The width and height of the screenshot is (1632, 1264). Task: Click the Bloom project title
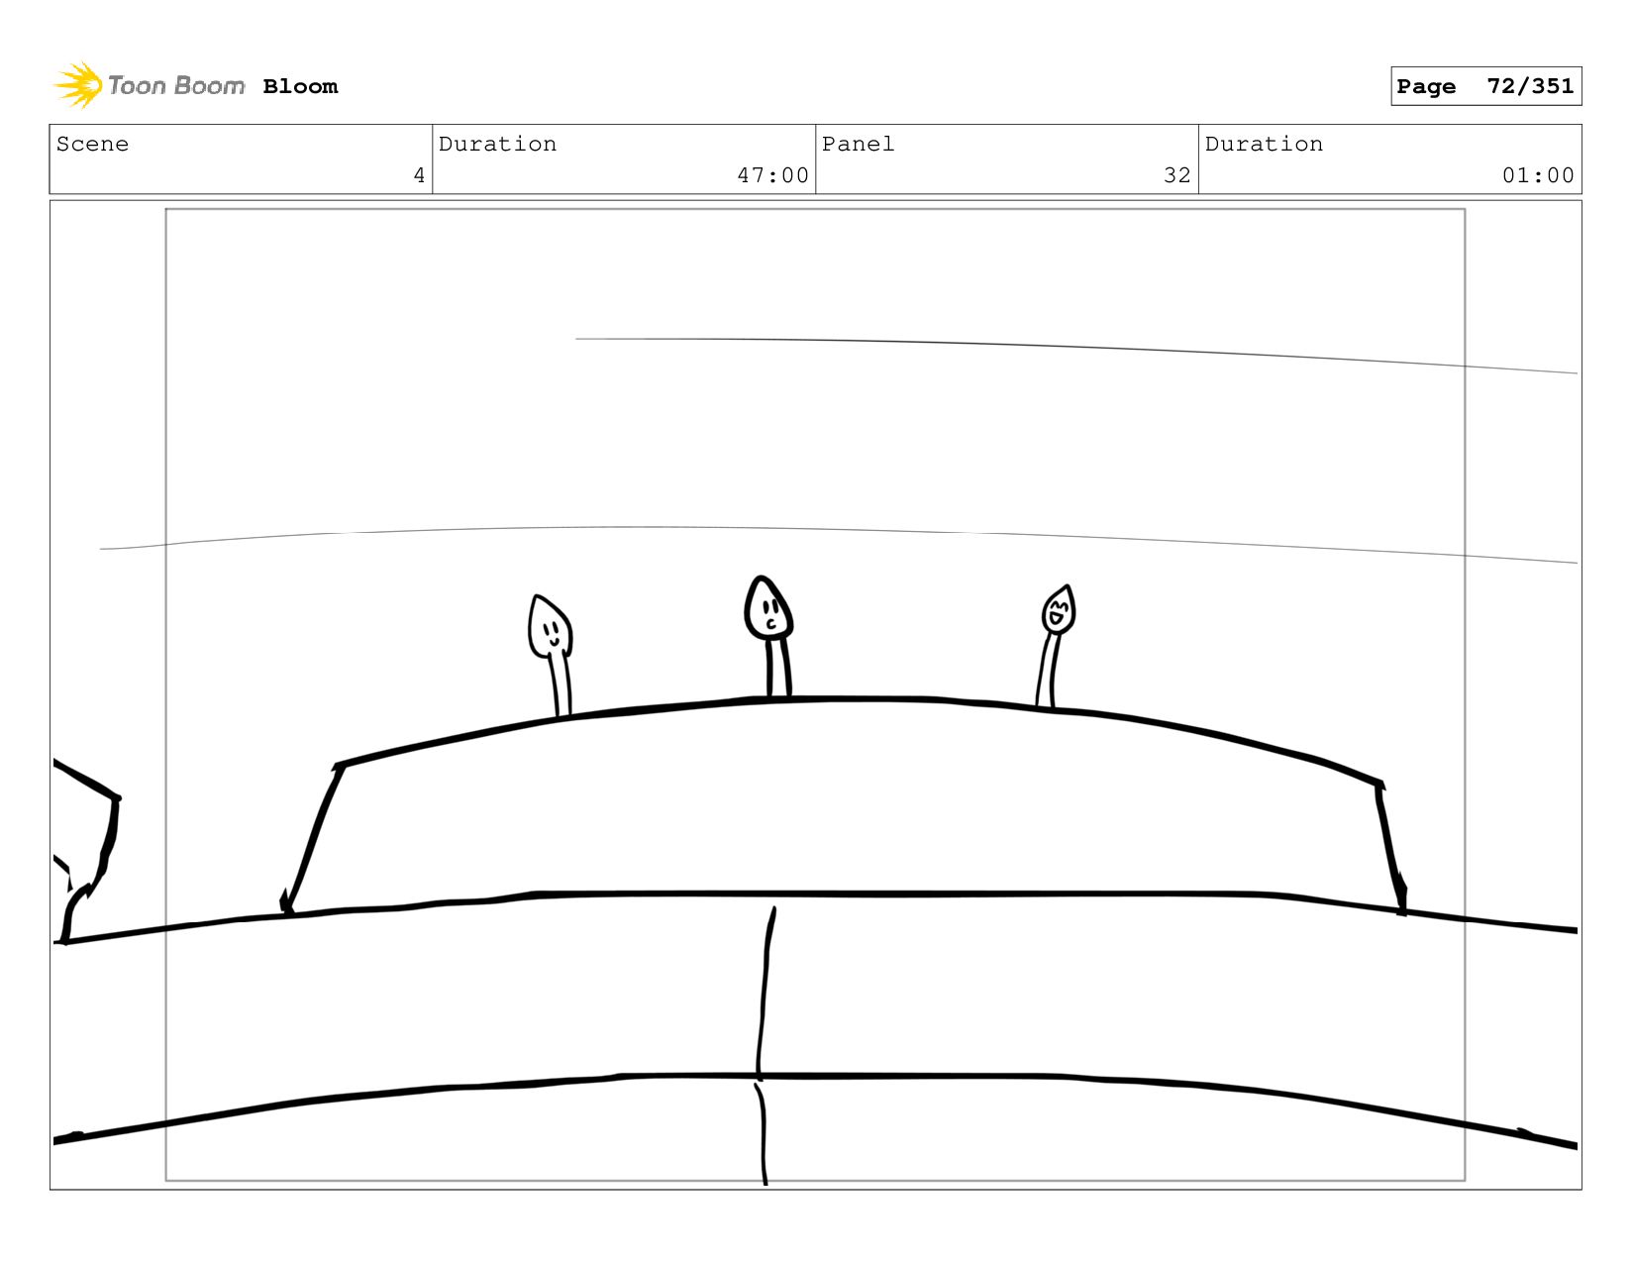click(300, 86)
